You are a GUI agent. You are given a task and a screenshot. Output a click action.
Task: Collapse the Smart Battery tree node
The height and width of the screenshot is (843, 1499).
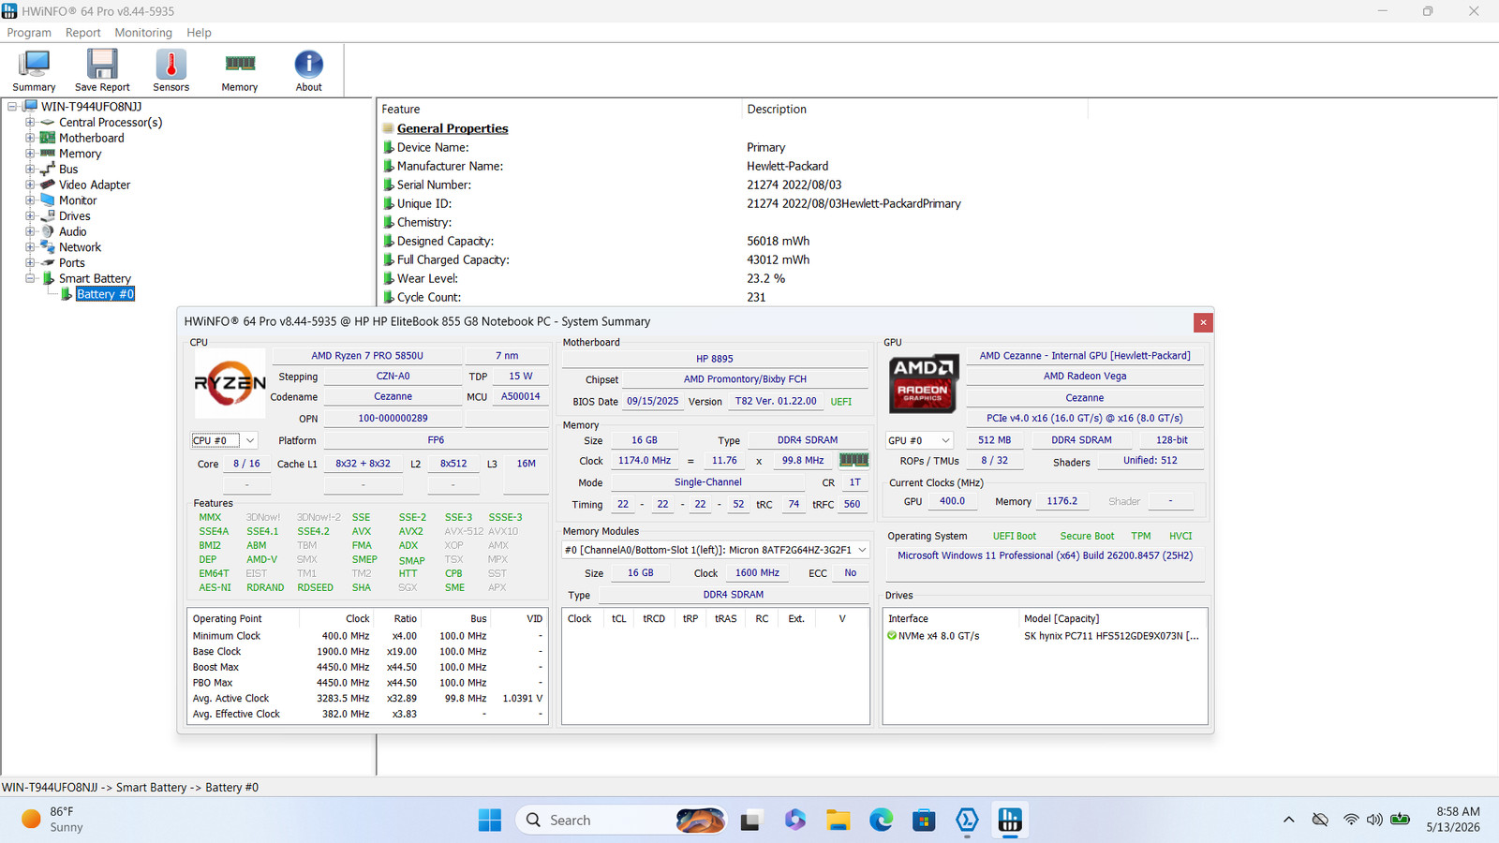30,278
